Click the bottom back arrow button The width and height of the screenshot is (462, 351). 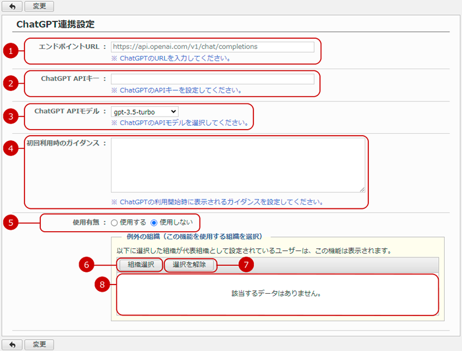click(x=12, y=344)
